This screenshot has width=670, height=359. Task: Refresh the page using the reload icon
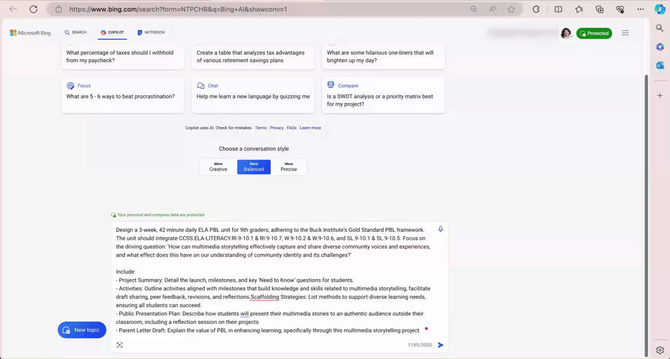coord(33,9)
